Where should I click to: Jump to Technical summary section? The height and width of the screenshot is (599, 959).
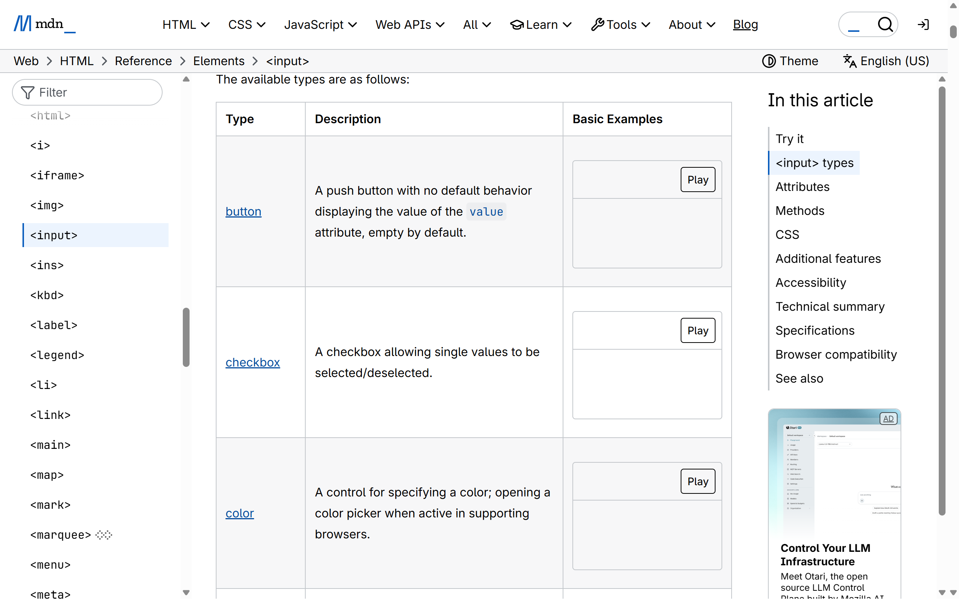click(830, 307)
